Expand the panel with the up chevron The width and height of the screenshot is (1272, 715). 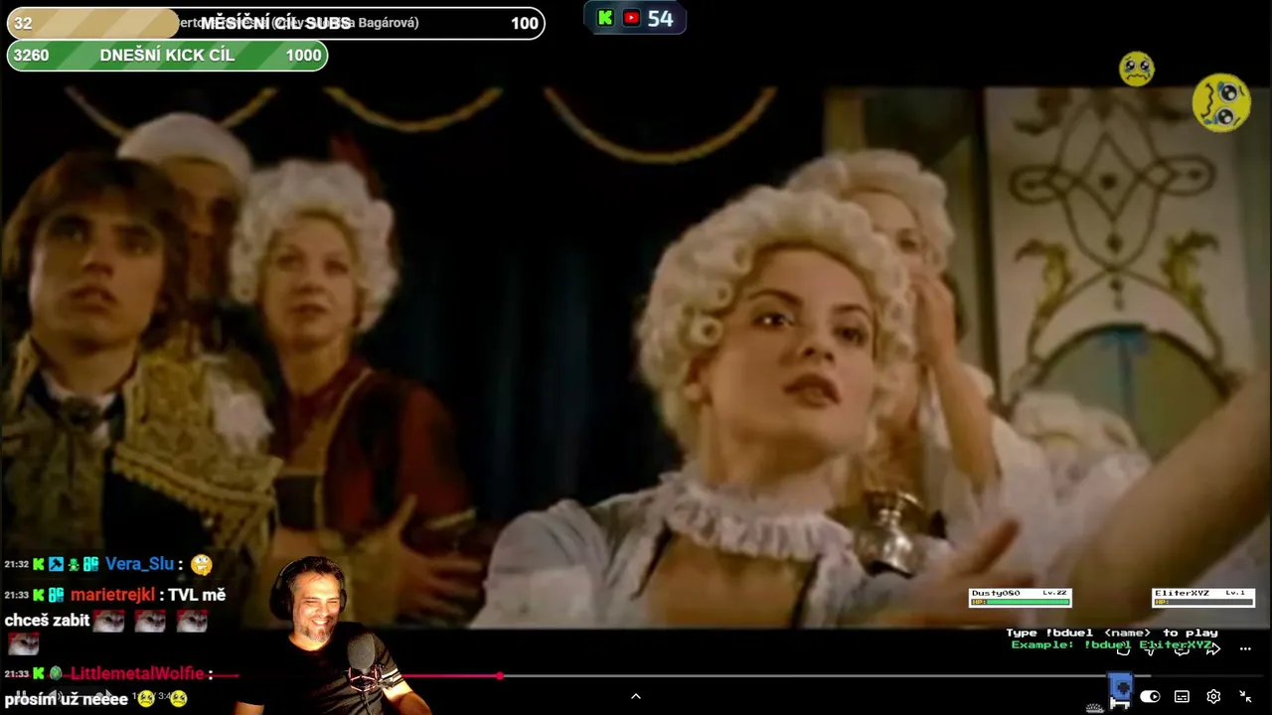636,697
